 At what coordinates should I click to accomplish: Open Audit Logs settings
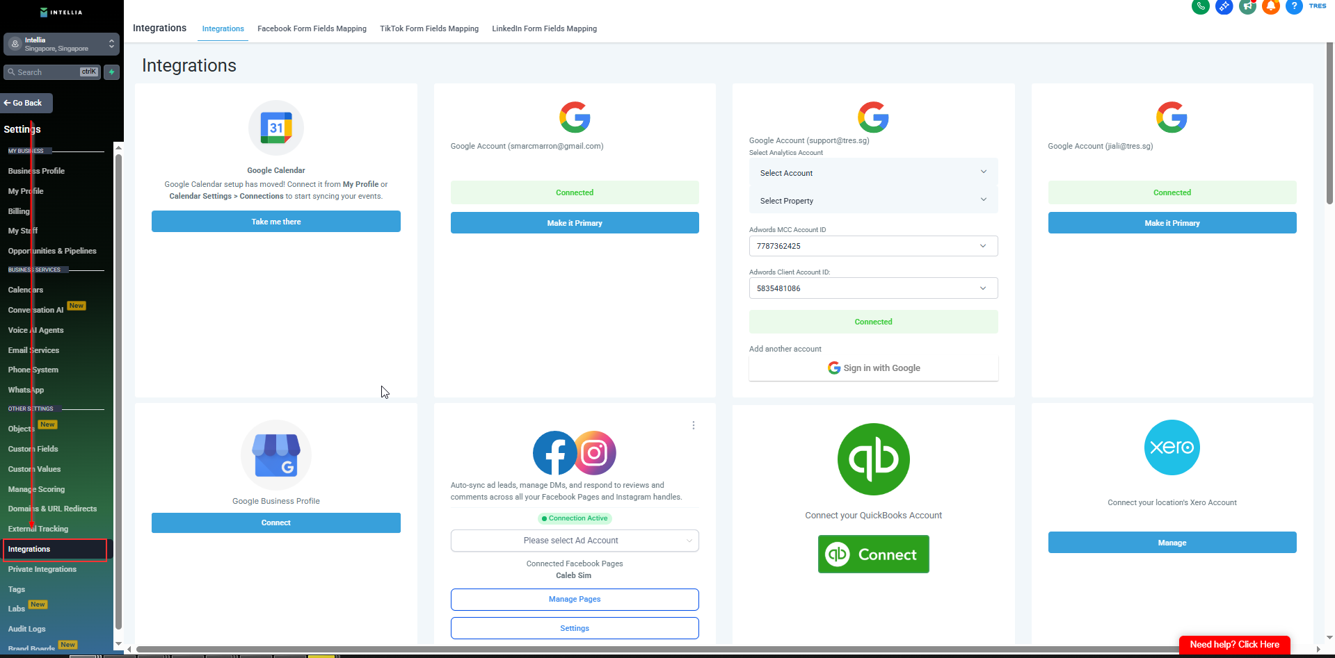[x=26, y=629]
